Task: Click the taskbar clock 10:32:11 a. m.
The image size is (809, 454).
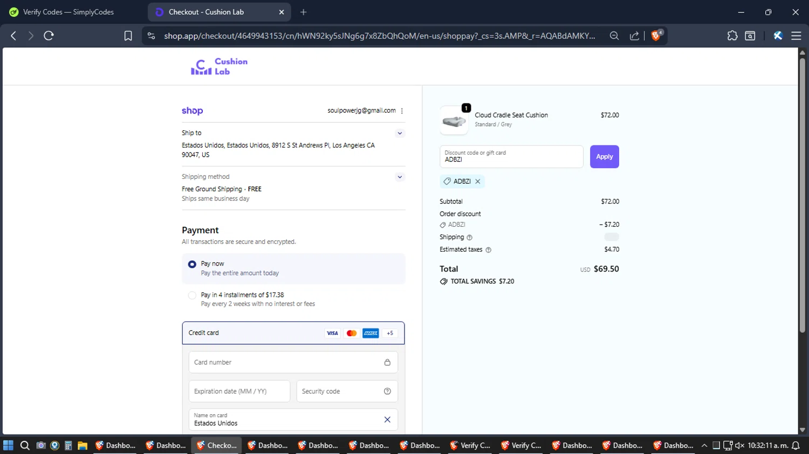Action: pos(767,445)
